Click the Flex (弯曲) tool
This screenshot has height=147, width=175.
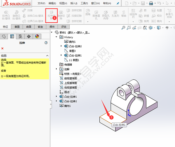[124, 14]
